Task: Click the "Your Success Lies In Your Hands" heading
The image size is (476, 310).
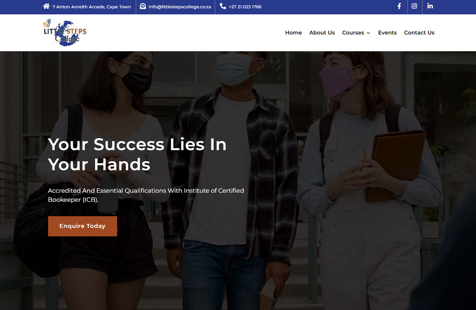Action: coord(137,154)
